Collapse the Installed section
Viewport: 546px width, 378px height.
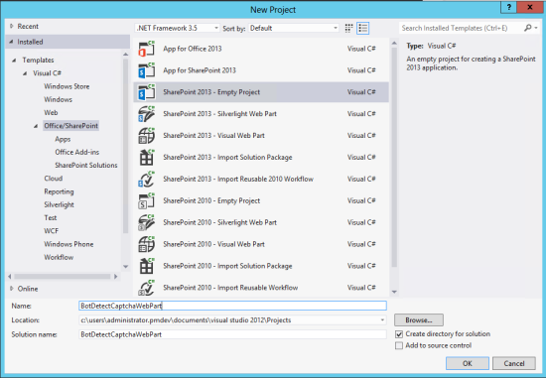point(12,42)
